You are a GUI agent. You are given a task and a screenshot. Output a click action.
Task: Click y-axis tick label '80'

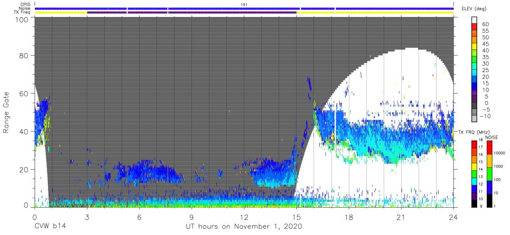[x=24, y=56]
